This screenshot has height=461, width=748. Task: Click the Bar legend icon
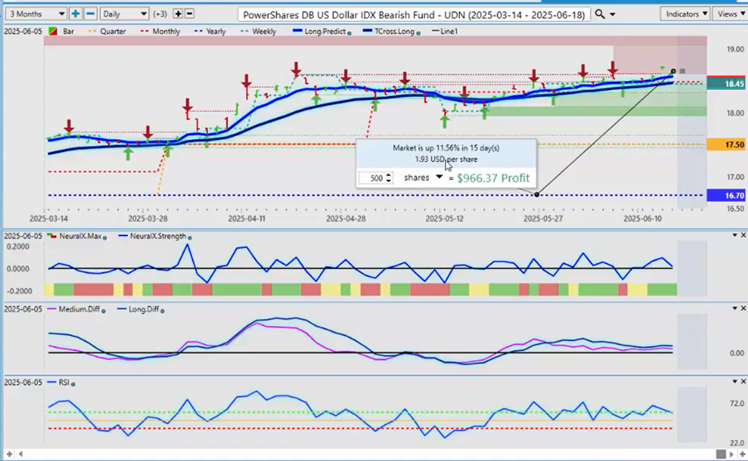point(53,32)
